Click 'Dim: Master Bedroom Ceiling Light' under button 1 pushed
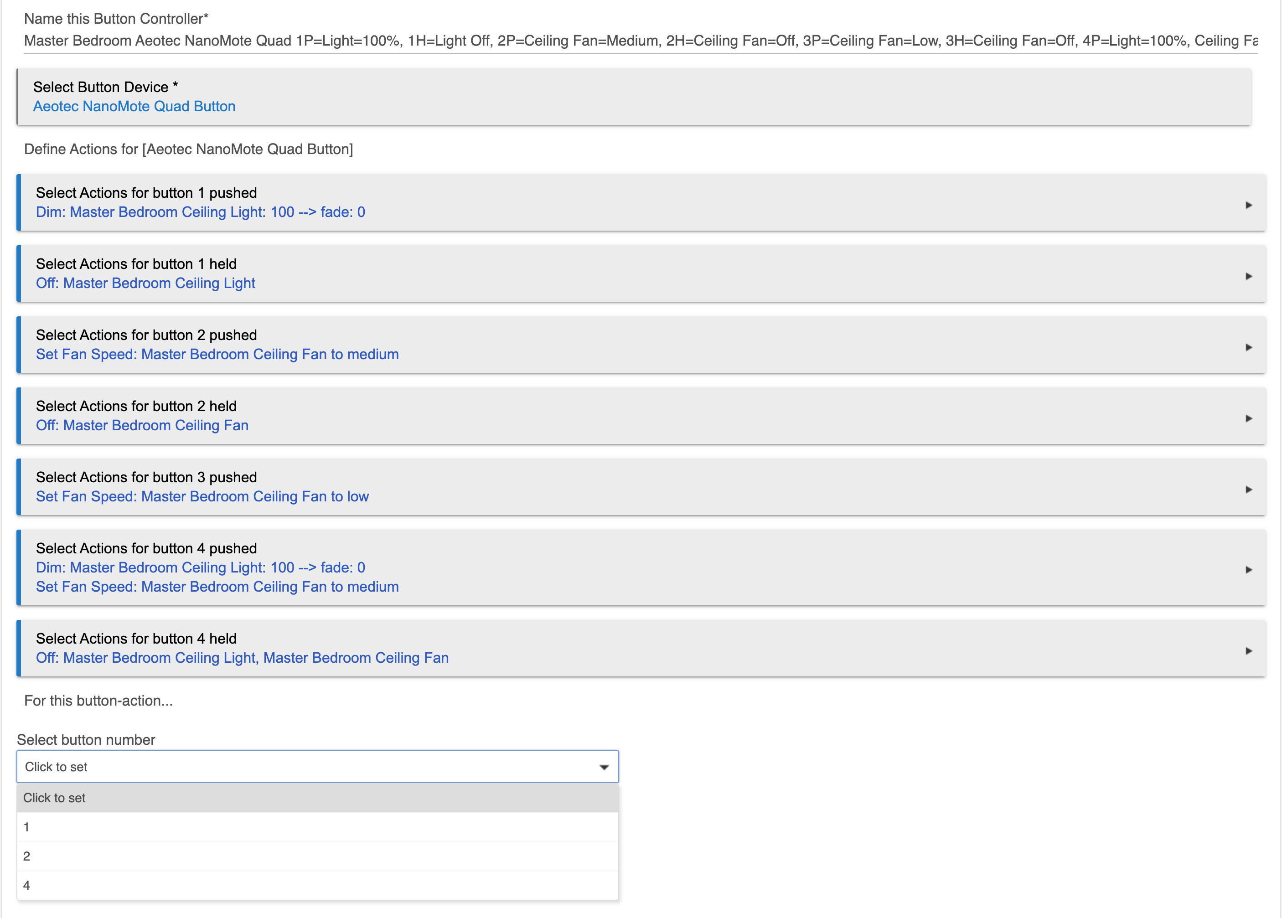The height and width of the screenshot is (918, 1282). 201,212
